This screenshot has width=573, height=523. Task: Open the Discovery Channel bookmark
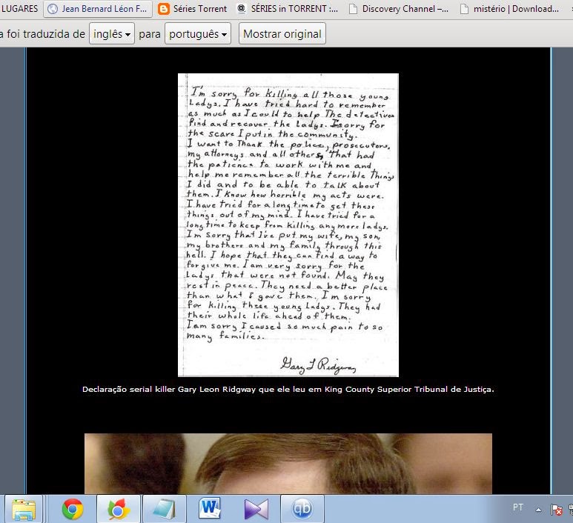(x=399, y=9)
